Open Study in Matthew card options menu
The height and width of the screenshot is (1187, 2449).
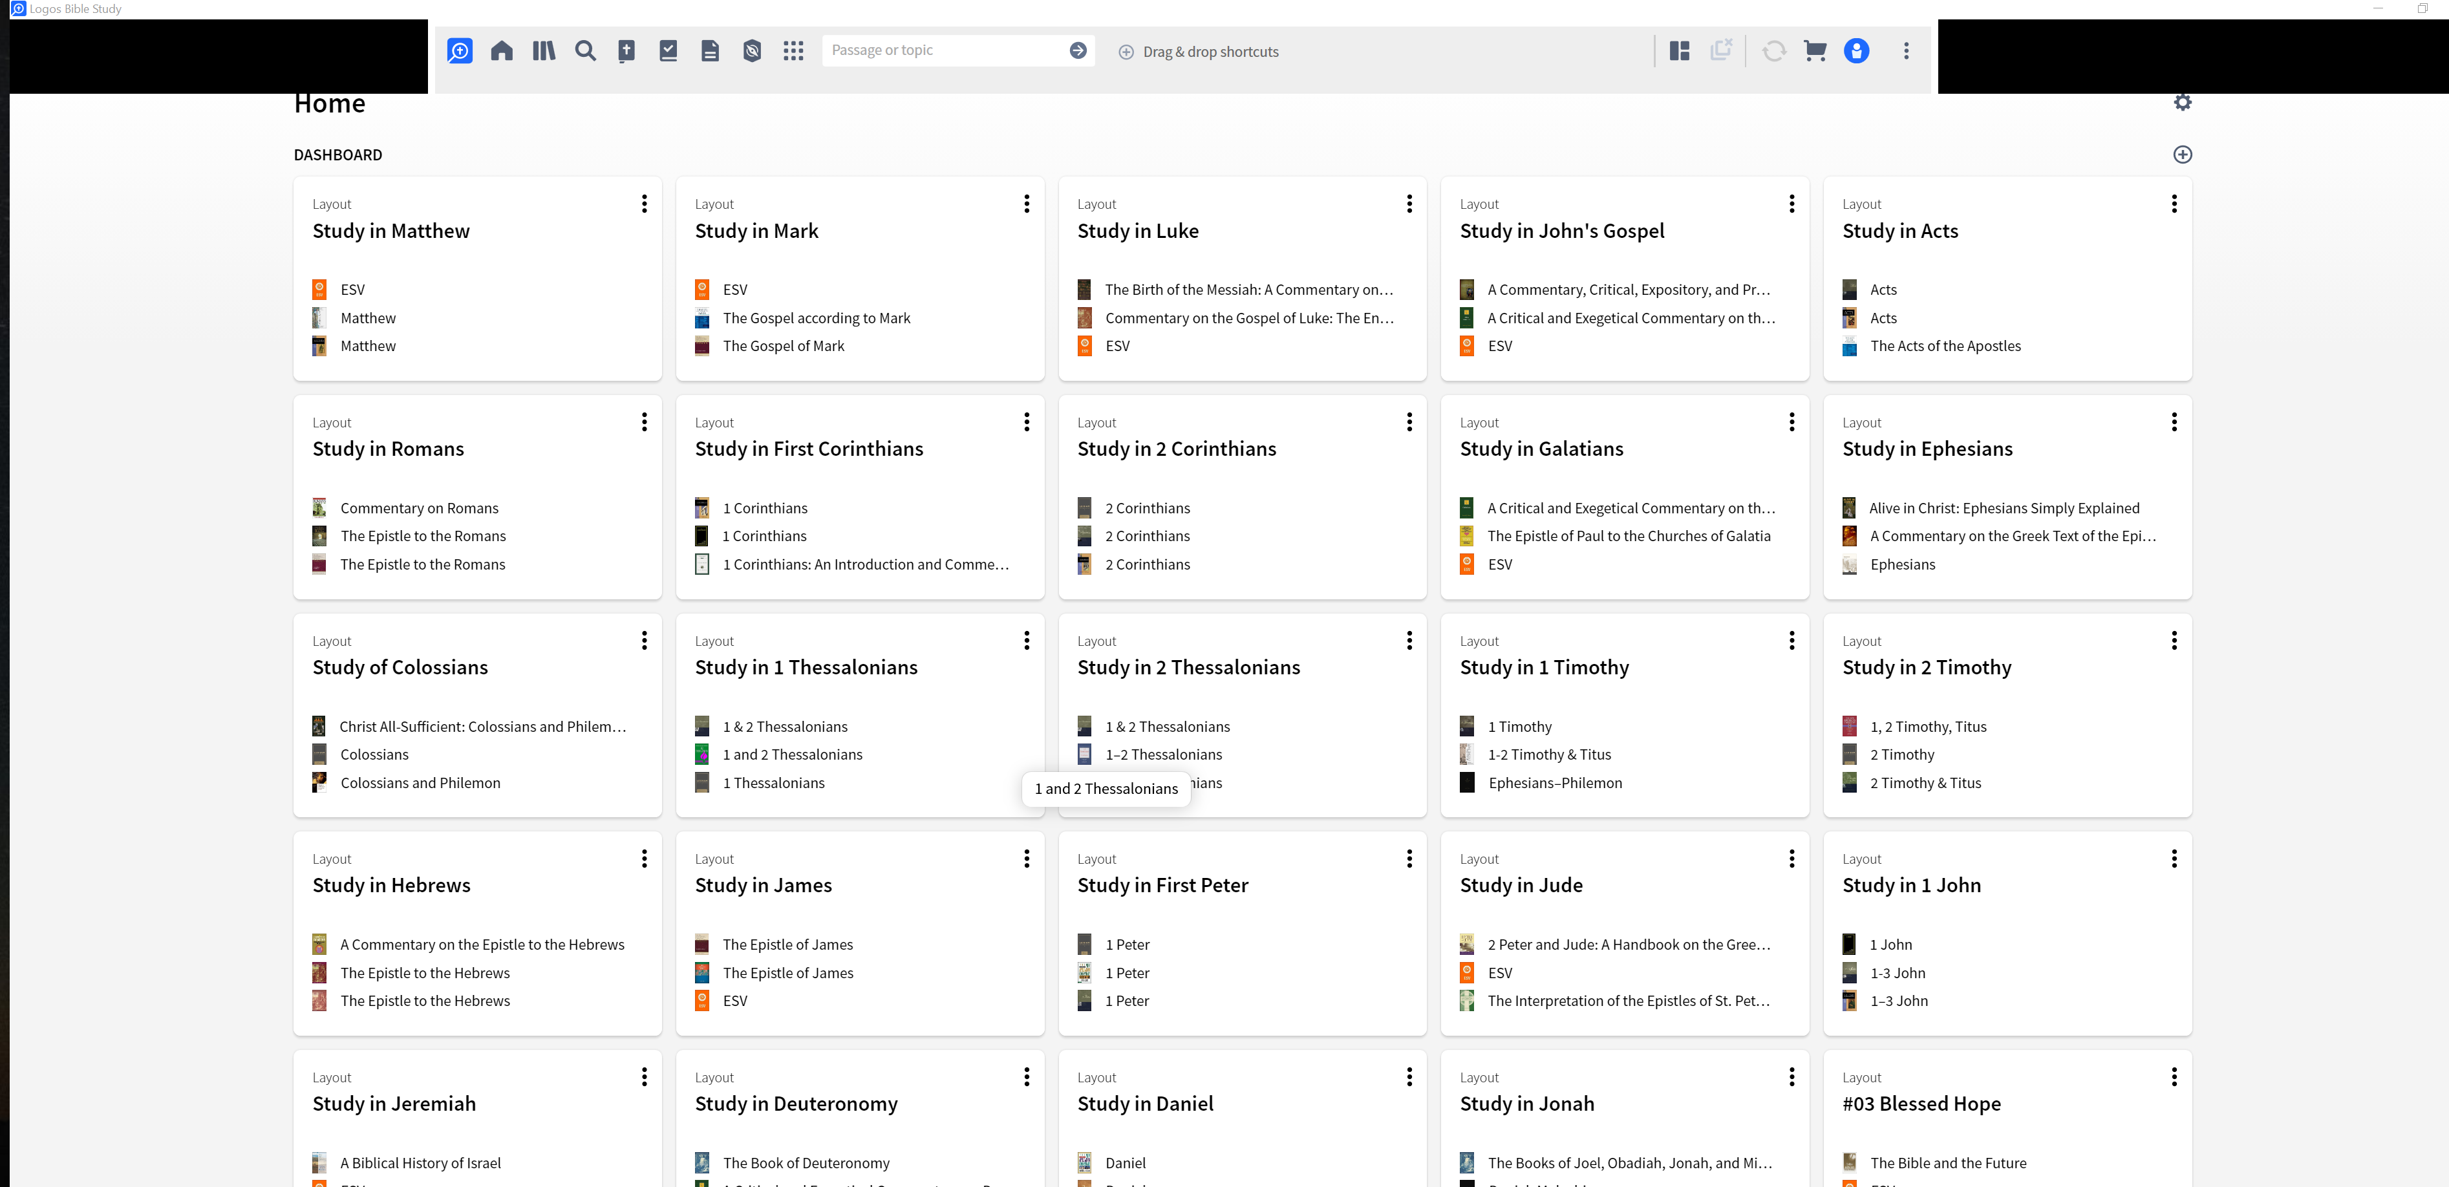pos(644,204)
